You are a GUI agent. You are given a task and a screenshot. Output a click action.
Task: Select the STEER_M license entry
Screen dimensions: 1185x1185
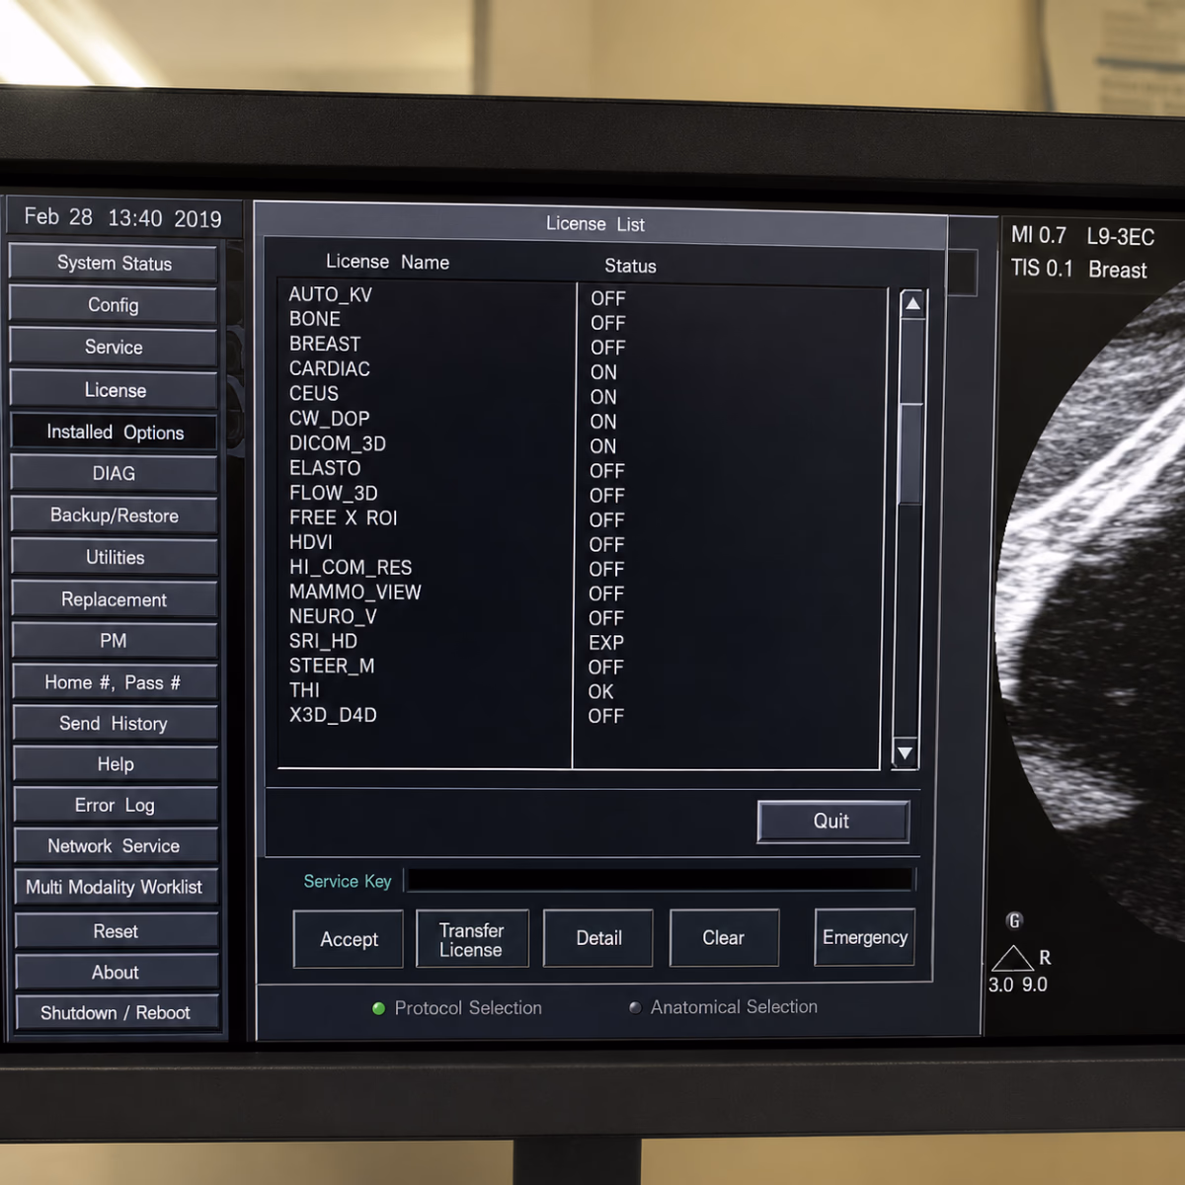pyautogui.click(x=581, y=667)
